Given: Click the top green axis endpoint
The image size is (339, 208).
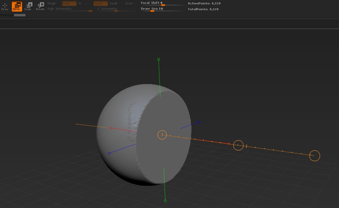Looking at the screenshot, I should click(x=158, y=59).
